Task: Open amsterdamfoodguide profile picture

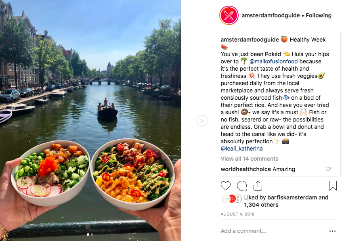Action: click(x=229, y=15)
